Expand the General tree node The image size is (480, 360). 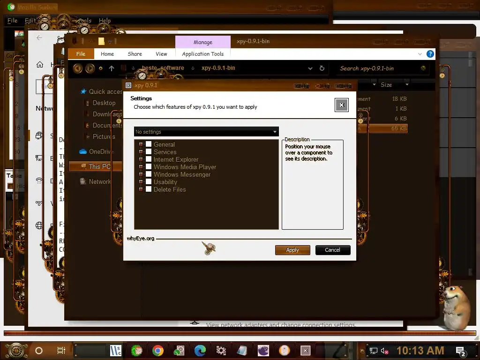[141, 144]
